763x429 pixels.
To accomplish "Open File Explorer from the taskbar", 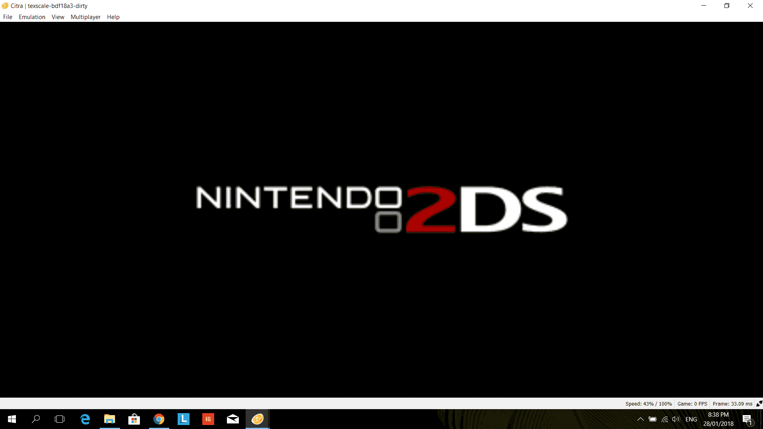I will click(x=110, y=419).
